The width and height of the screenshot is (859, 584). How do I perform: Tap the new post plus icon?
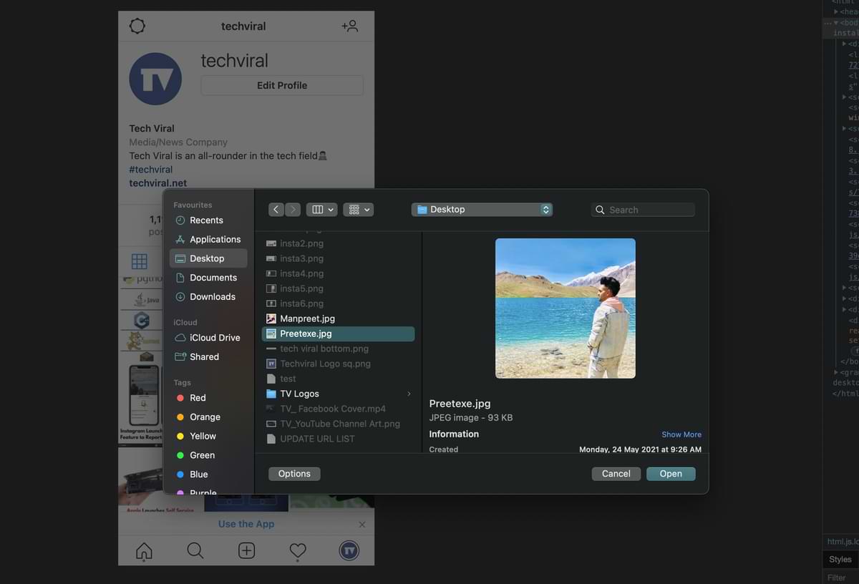point(246,550)
